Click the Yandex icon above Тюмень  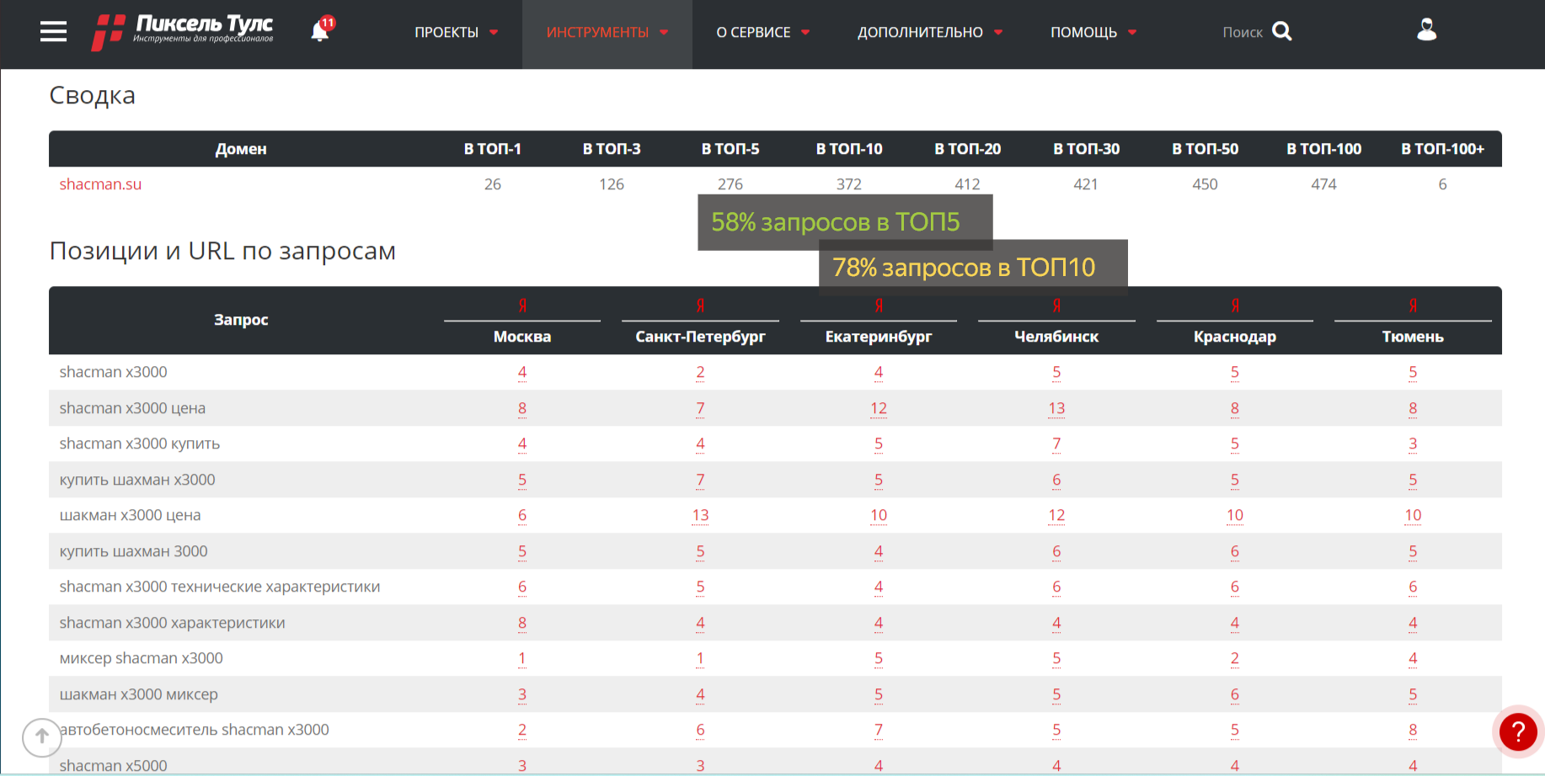pos(1413,305)
